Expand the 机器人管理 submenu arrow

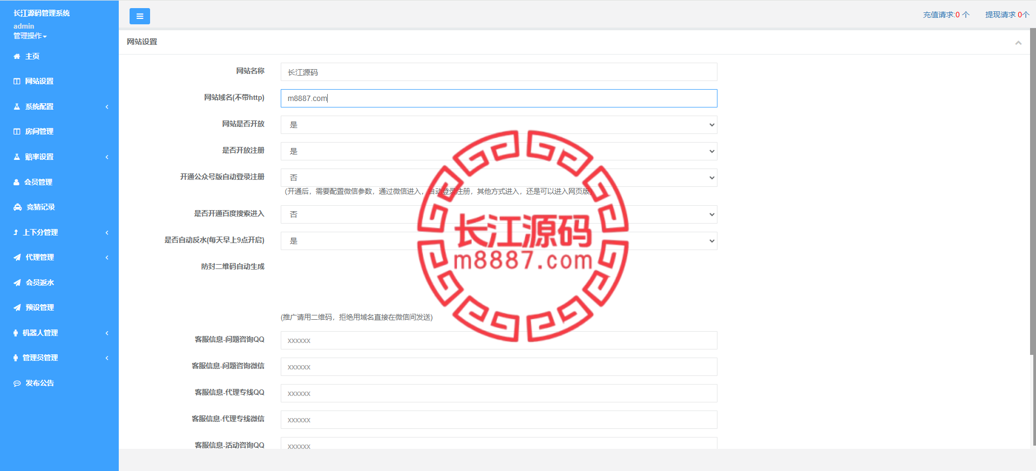point(107,333)
